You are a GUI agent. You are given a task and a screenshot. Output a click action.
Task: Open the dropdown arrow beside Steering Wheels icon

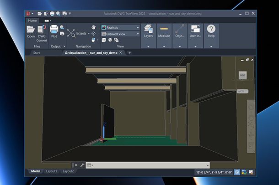click(98, 40)
